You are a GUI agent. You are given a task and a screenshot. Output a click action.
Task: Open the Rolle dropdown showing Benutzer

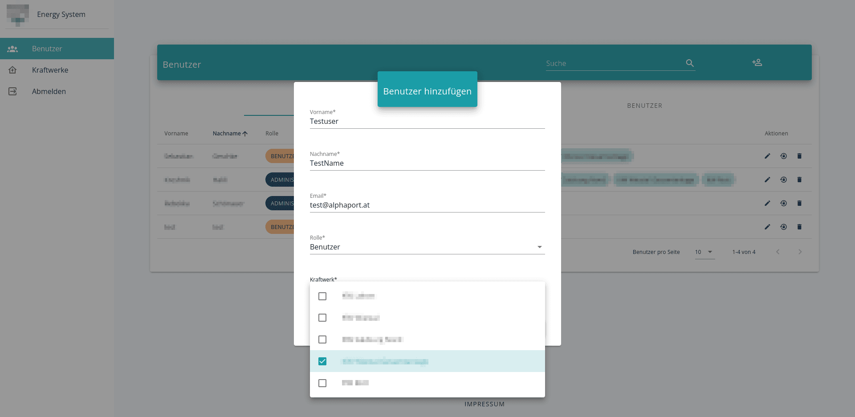(427, 247)
